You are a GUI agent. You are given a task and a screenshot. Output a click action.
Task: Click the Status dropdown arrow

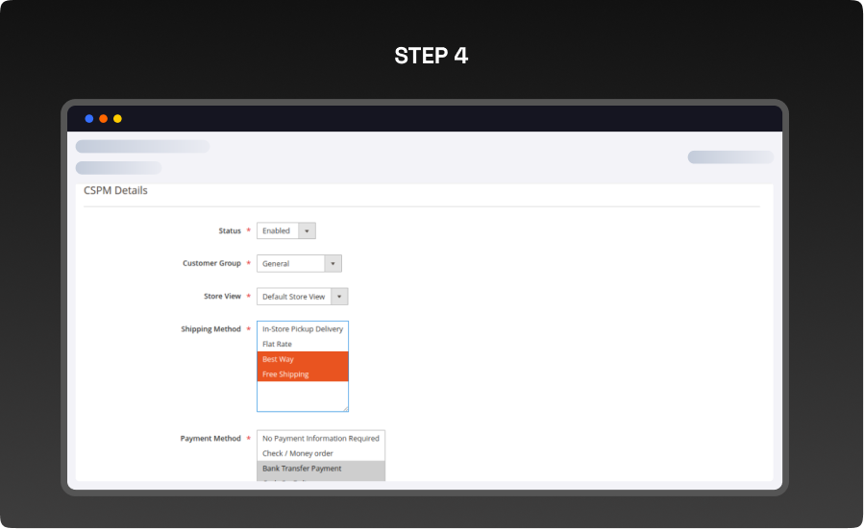click(x=307, y=231)
